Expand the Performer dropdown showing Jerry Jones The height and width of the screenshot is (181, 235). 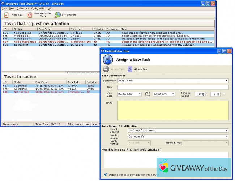[x=227, y=81]
